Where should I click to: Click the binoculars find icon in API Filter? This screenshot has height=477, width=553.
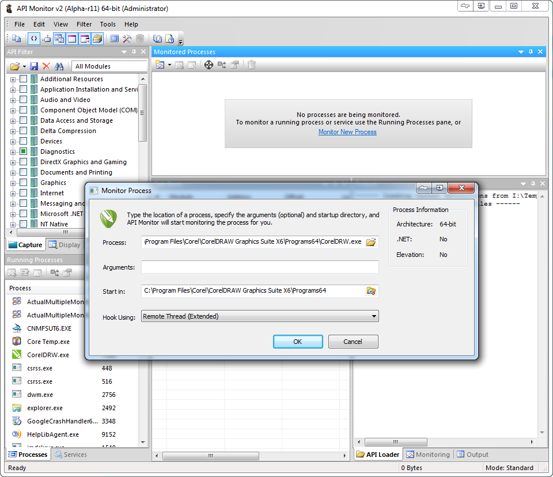(x=59, y=66)
